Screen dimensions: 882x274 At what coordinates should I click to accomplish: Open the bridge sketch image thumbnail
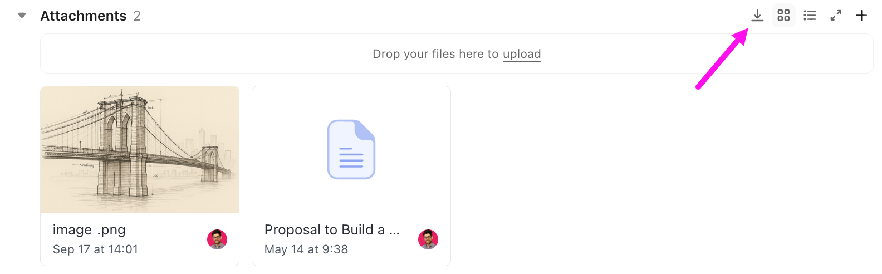coord(140,149)
